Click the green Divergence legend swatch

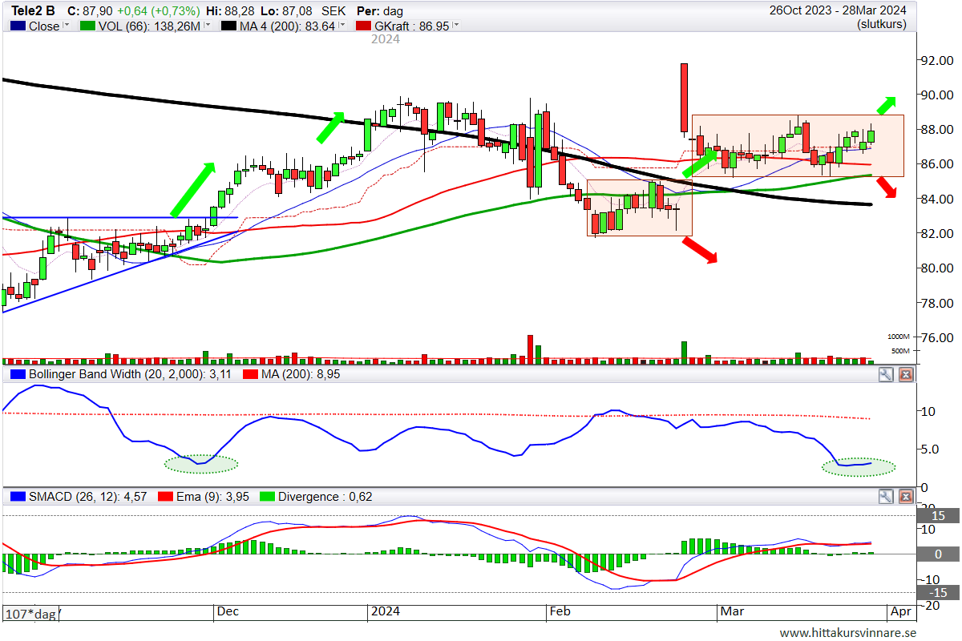click(x=265, y=497)
